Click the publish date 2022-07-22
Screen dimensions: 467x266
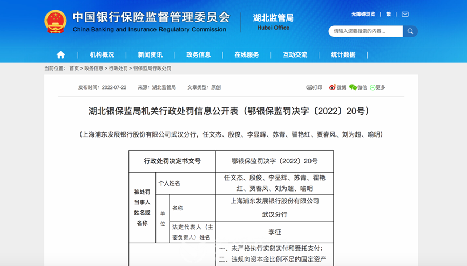[x=114, y=87]
